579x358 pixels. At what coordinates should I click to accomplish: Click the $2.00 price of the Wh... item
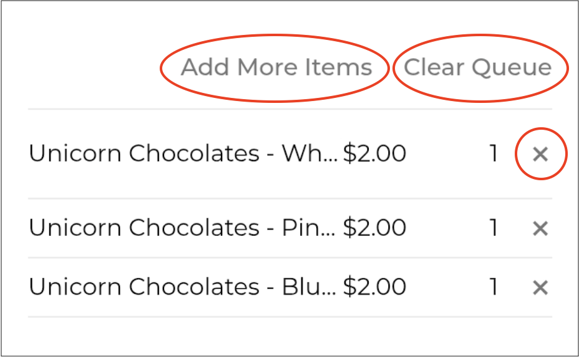click(375, 153)
